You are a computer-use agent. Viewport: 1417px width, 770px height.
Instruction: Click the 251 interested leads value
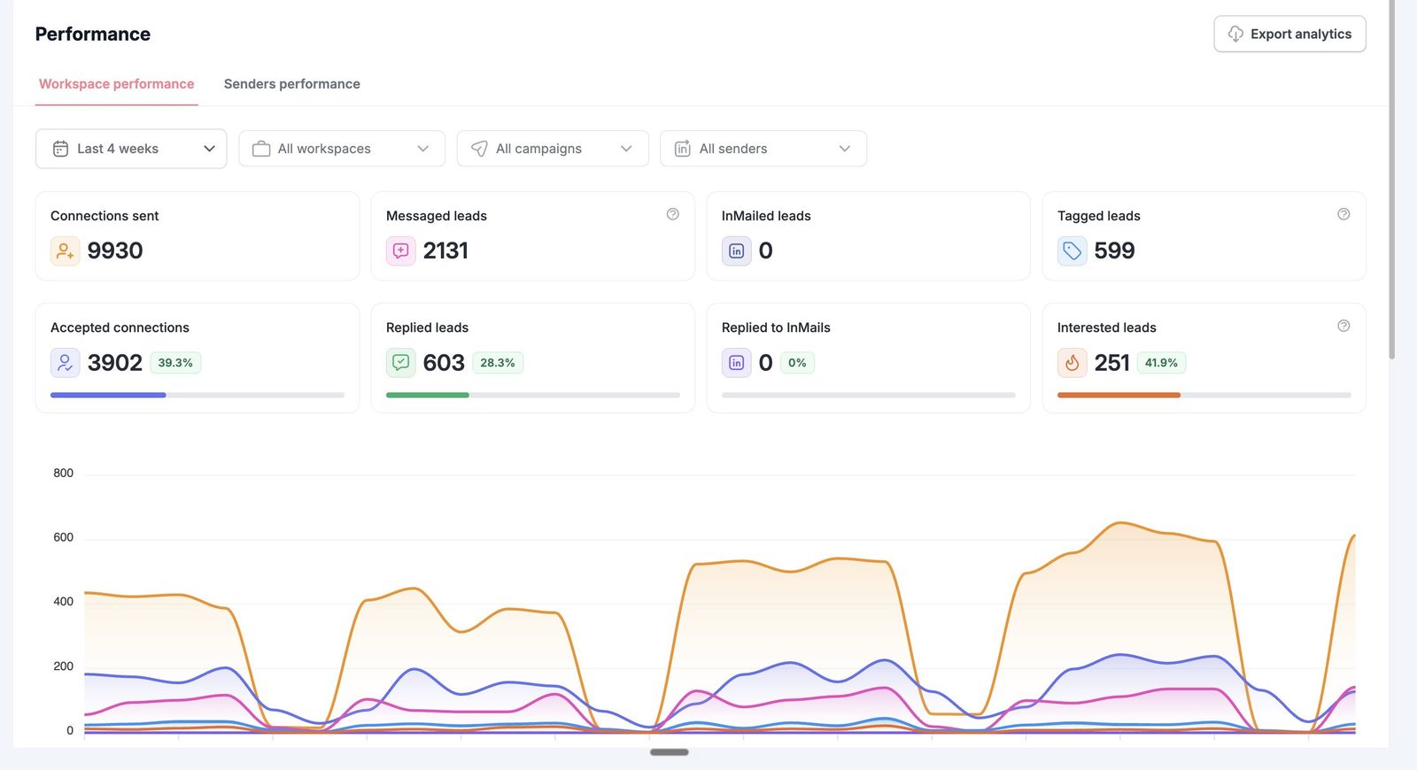click(x=1111, y=363)
